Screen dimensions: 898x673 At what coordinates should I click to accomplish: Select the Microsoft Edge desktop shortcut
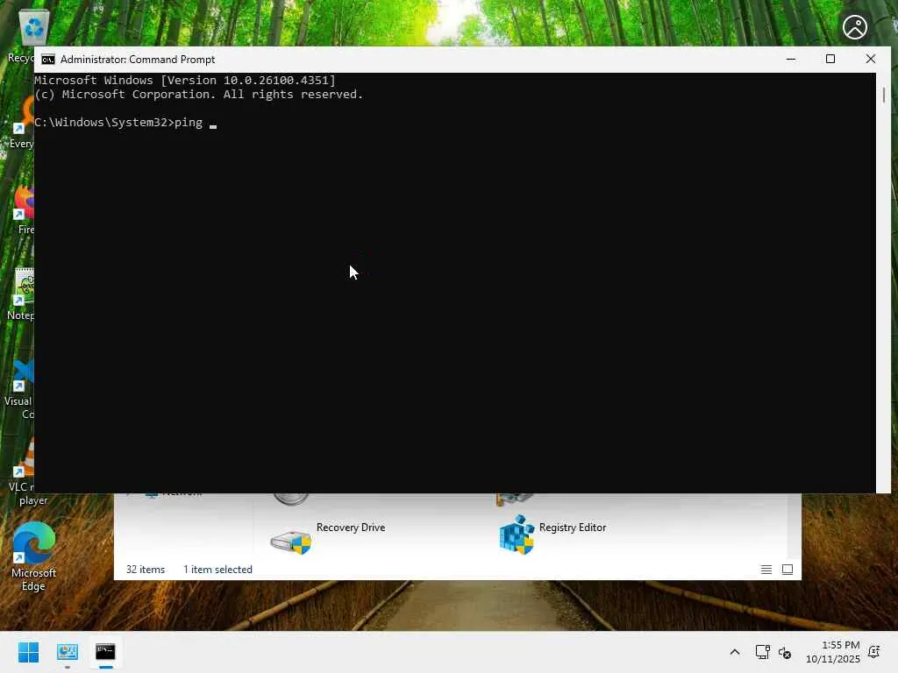33,556
